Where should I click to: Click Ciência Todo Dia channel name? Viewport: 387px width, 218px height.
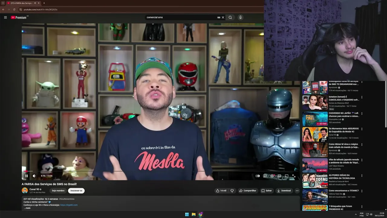point(336,194)
